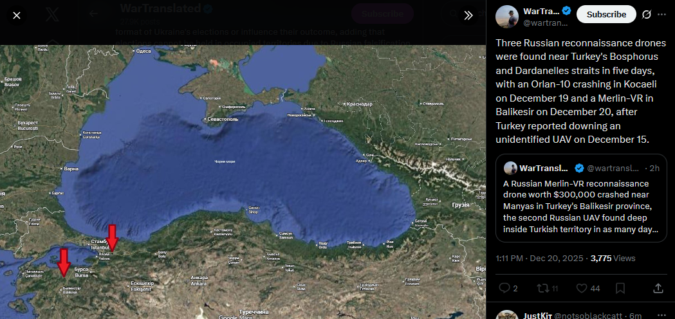Open the @wartran... handle link
The width and height of the screenshot is (675, 319).
coord(546,23)
